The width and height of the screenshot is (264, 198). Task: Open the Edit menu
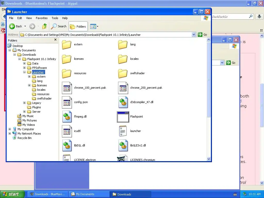coord(20,18)
